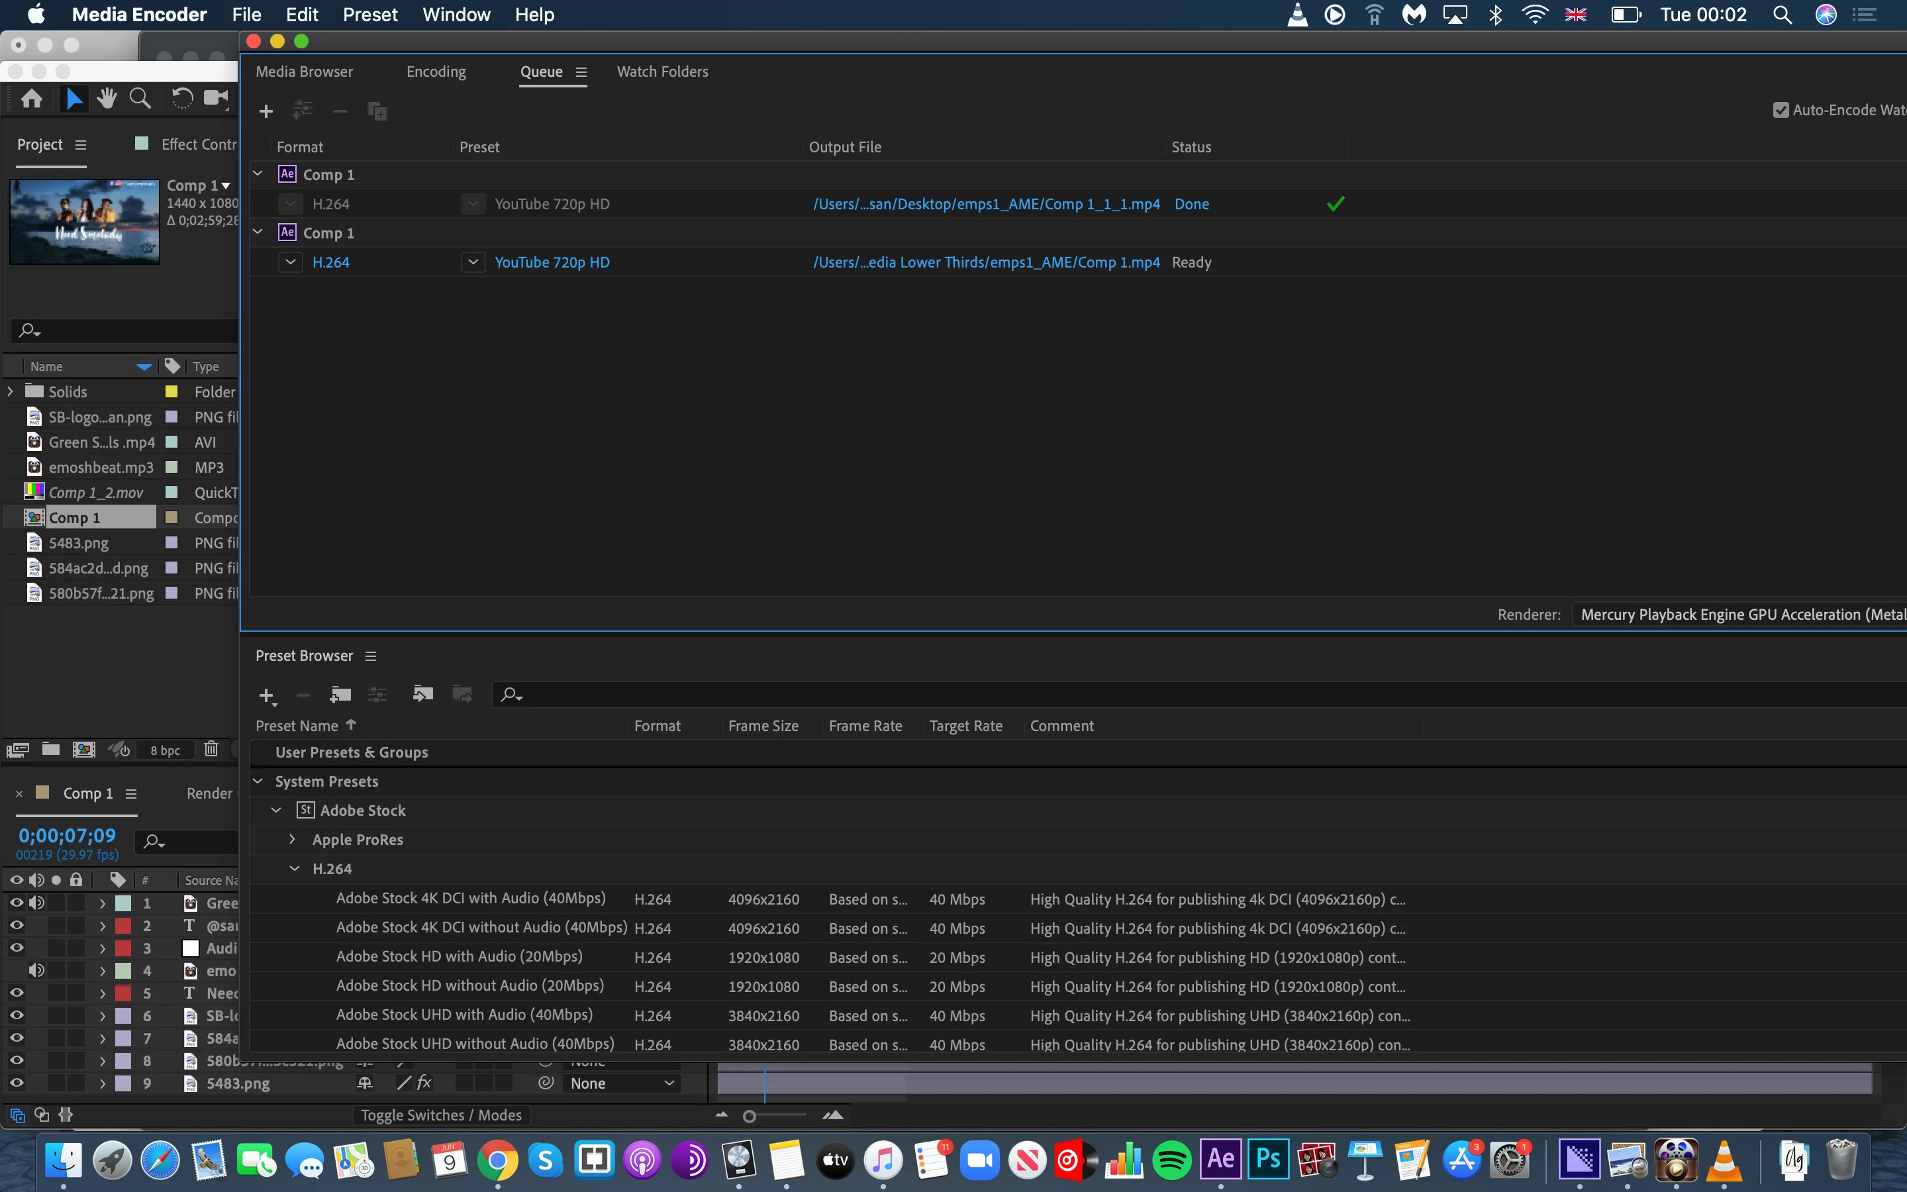Viewport: 1907px width, 1192px height.
Task: Collapse the Adobe Stock preset group
Action: click(277, 811)
